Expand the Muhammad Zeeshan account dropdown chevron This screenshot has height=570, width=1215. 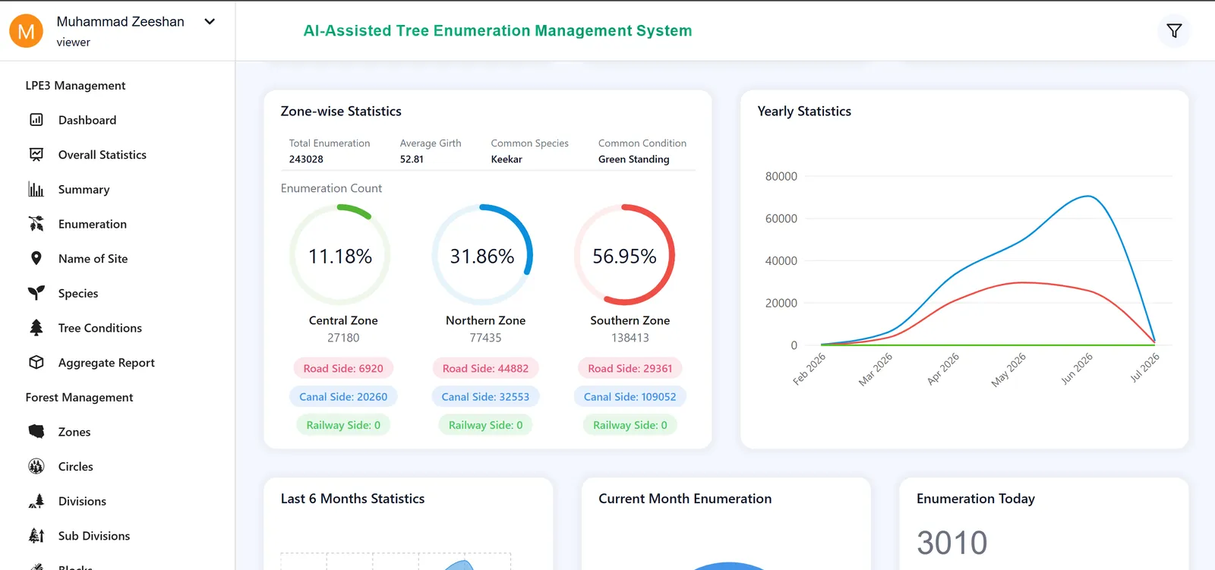pyautogui.click(x=210, y=22)
